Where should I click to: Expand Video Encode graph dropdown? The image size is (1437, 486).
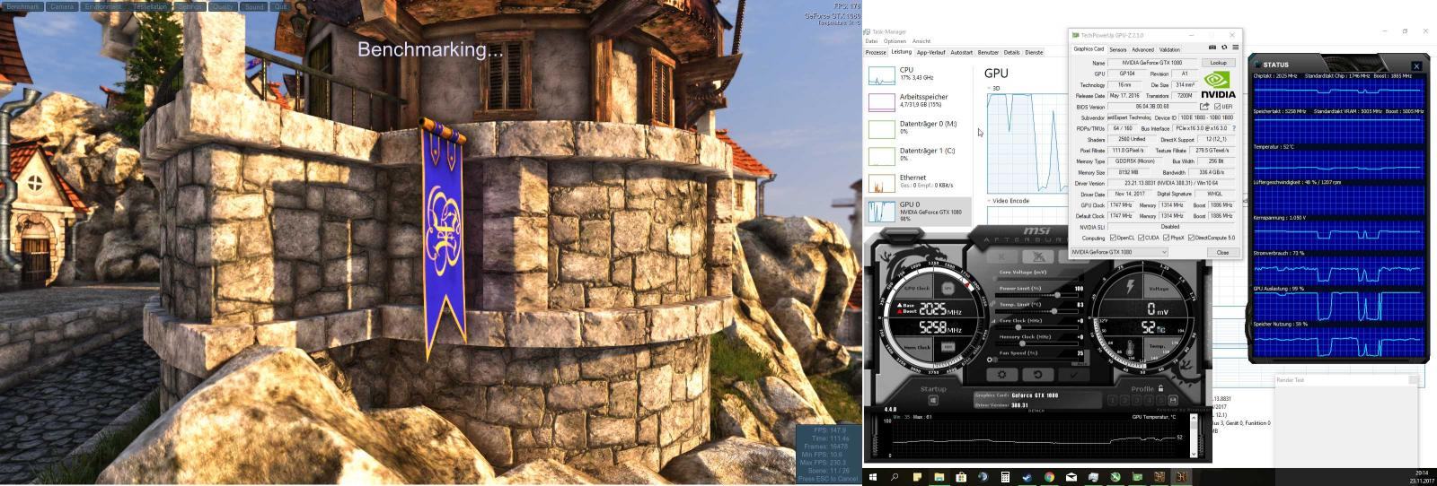click(990, 201)
